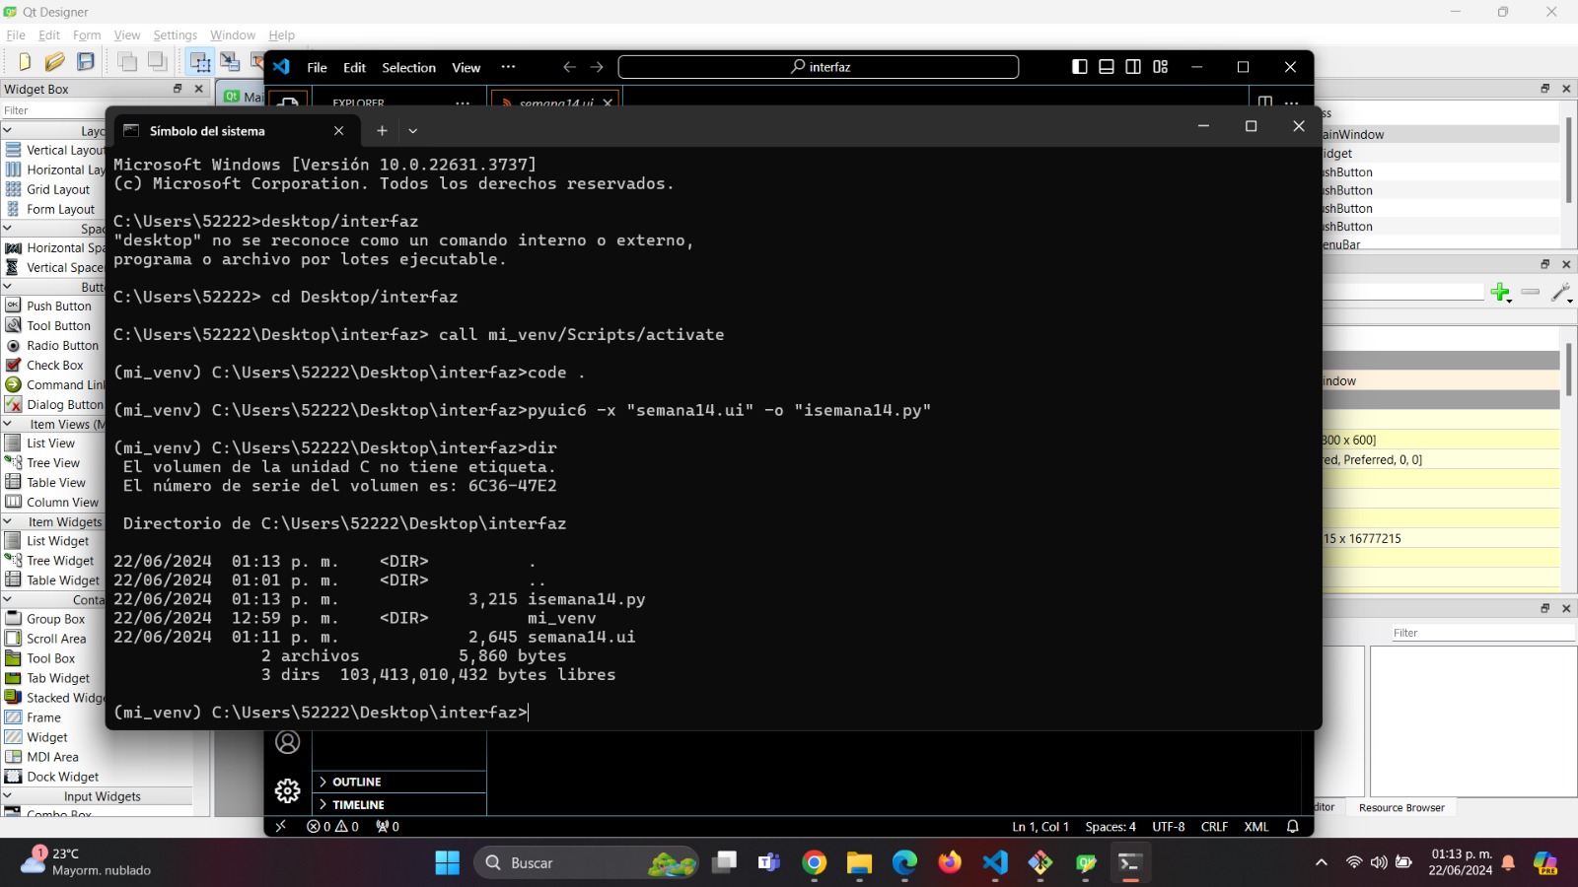Open VS Code Customize Layout icon
The height and width of the screenshot is (887, 1578).
[1161, 67]
